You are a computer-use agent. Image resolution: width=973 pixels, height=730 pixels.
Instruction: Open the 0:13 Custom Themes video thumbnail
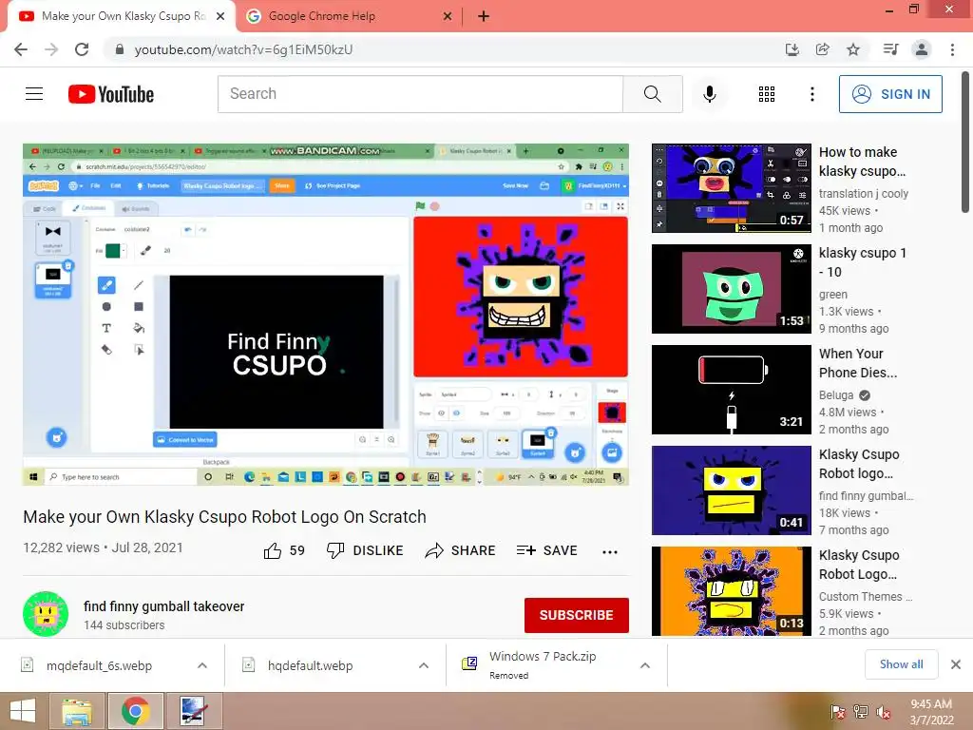[731, 591]
